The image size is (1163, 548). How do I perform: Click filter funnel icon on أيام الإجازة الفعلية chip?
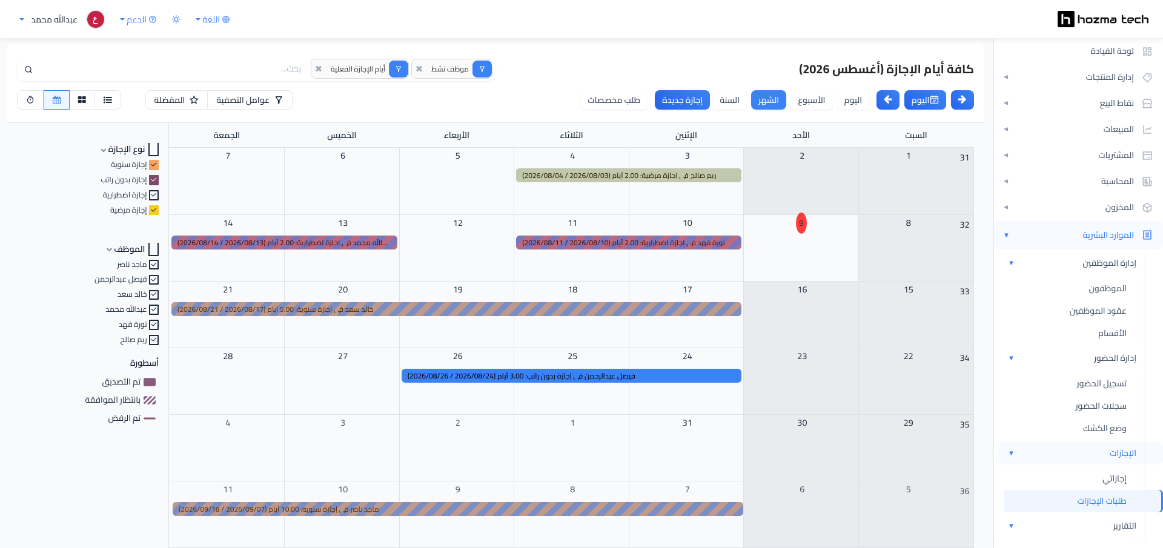click(x=399, y=69)
